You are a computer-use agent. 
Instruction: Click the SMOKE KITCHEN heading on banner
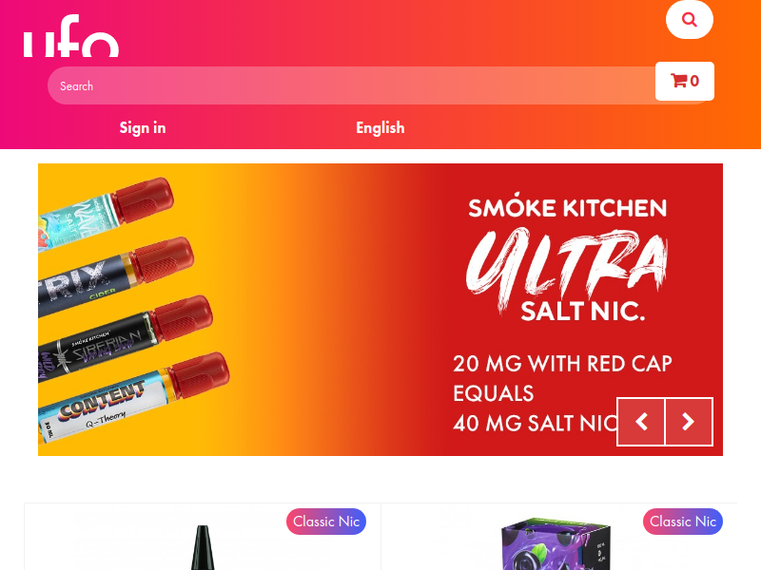point(567,207)
